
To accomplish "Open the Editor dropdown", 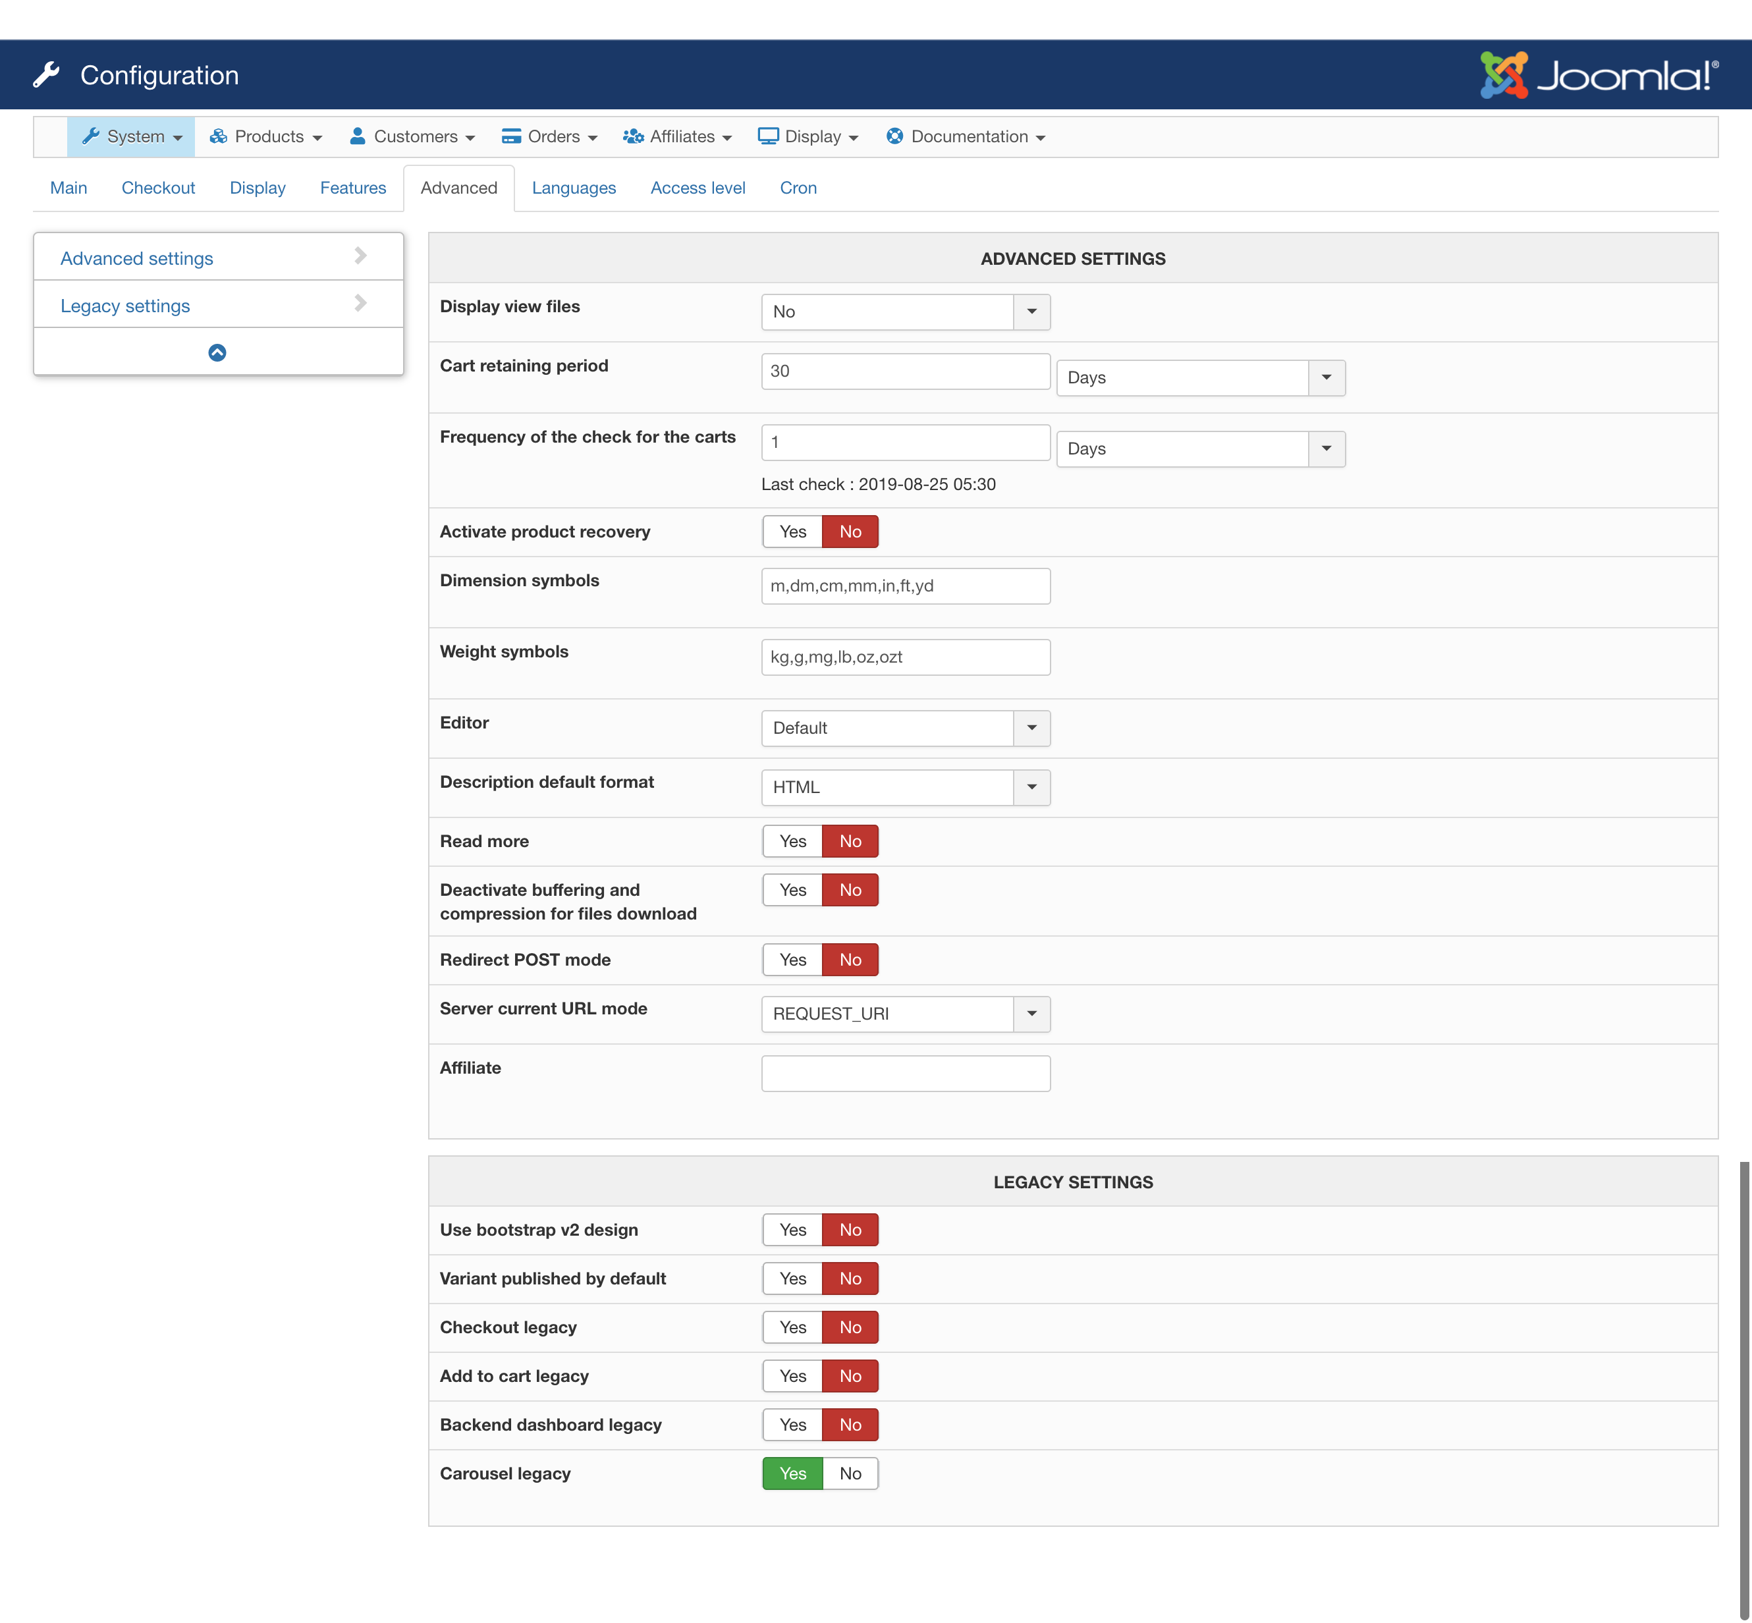I will click(906, 728).
